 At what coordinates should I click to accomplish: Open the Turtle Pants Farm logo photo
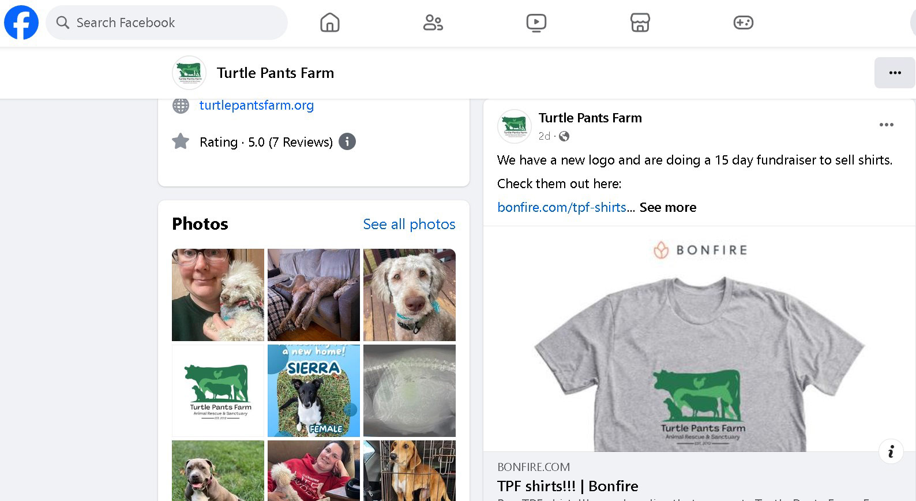(x=218, y=391)
